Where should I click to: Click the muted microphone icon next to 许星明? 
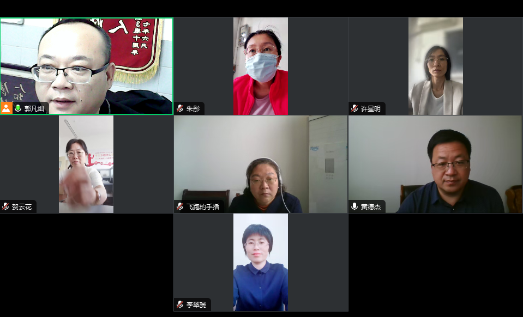click(x=354, y=108)
